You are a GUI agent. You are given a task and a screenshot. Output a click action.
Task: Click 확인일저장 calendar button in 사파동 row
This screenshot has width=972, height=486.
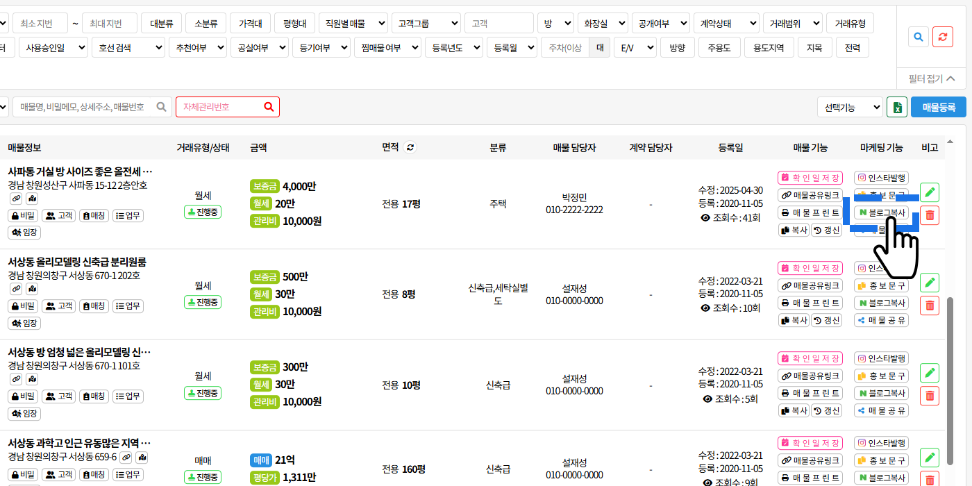810,178
